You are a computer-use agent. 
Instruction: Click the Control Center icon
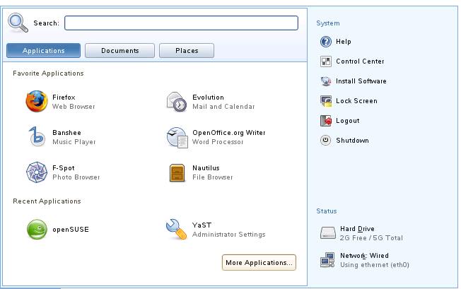tap(325, 61)
